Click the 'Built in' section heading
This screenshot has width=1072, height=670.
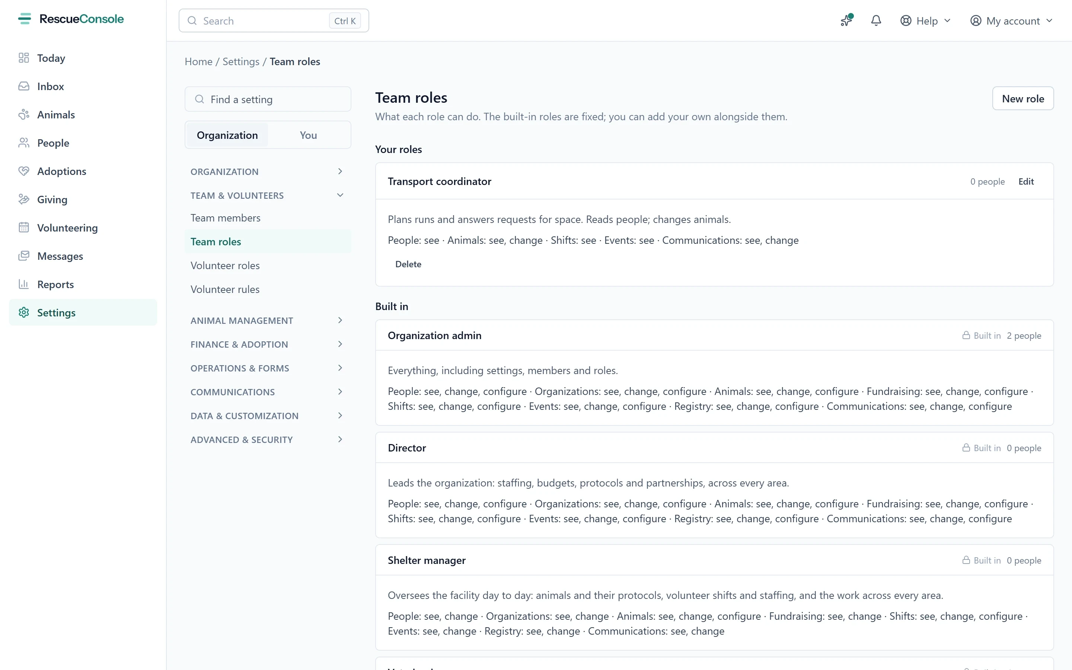[392, 307]
